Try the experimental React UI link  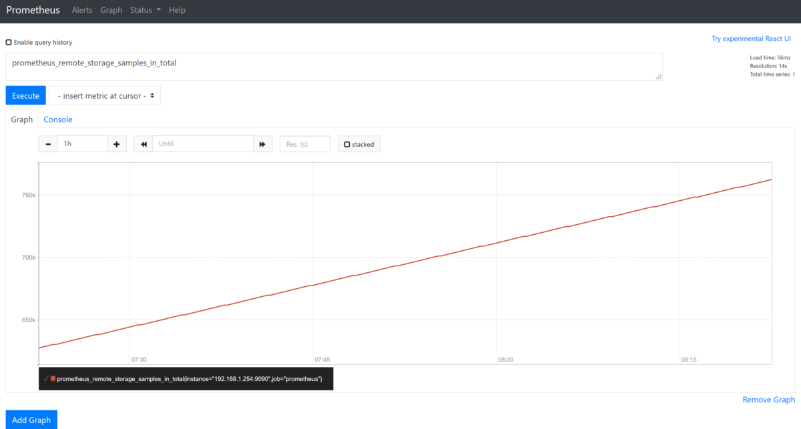751,39
